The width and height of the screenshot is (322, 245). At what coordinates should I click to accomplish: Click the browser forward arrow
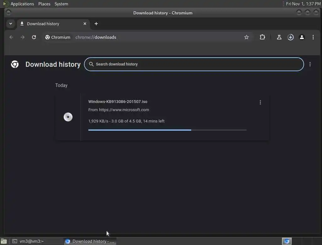tap(23, 37)
